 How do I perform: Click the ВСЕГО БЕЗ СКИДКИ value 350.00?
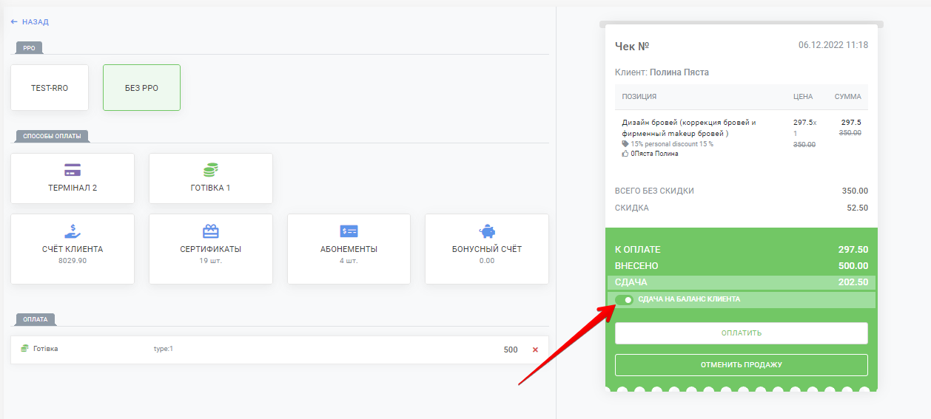click(x=855, y=191)
